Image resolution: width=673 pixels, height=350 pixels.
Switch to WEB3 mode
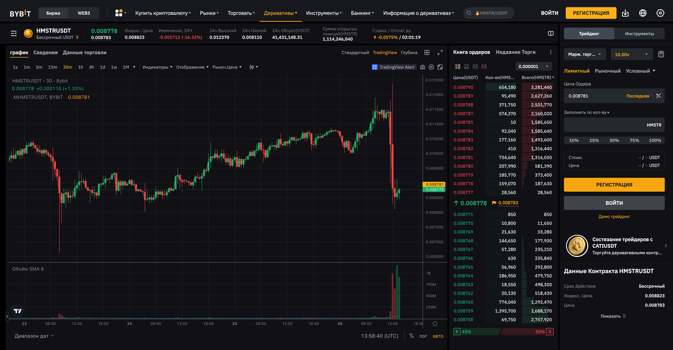84,12
